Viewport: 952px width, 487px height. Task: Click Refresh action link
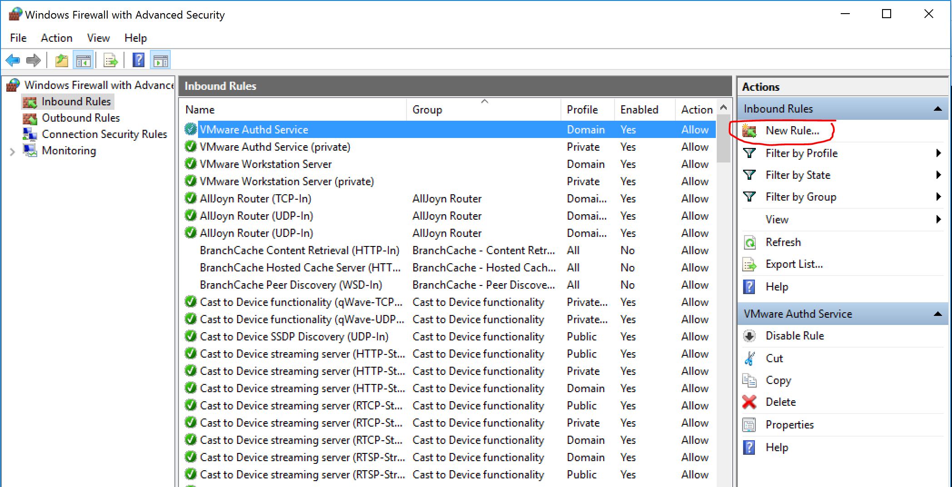tap(783, 242)
